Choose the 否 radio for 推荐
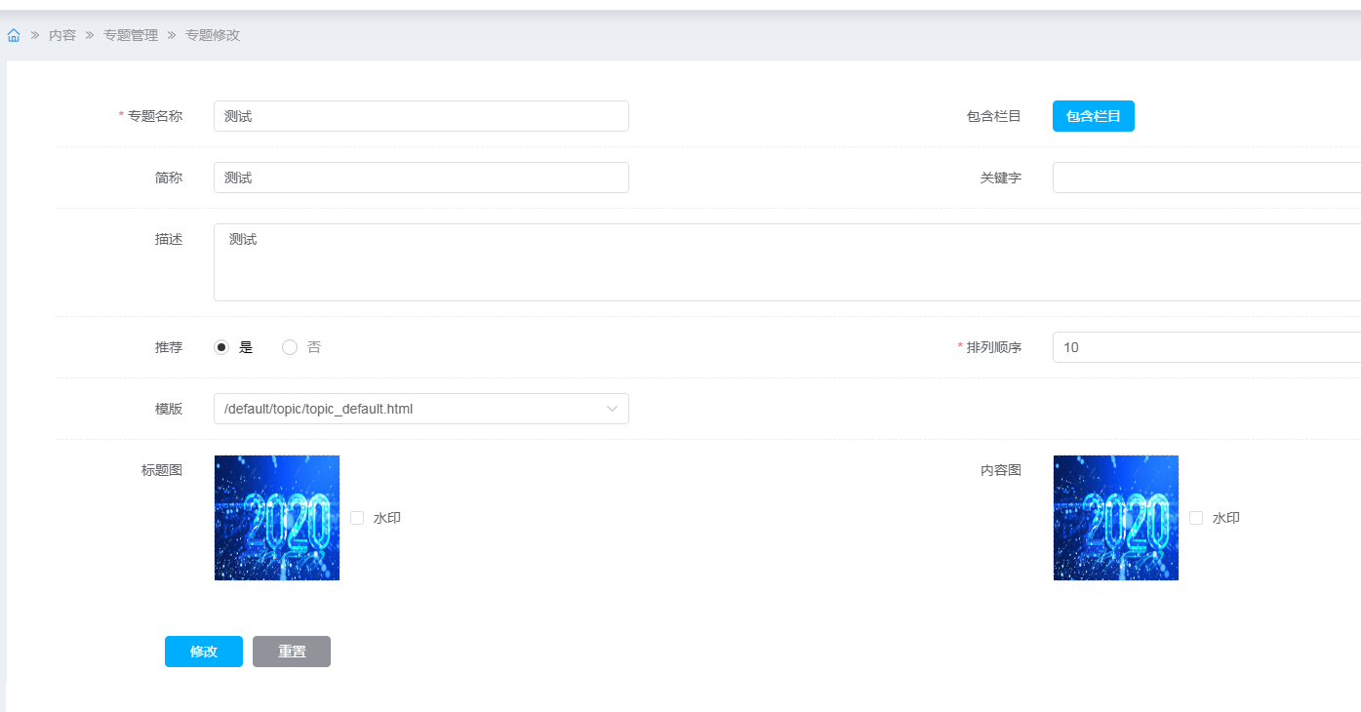 290,347
